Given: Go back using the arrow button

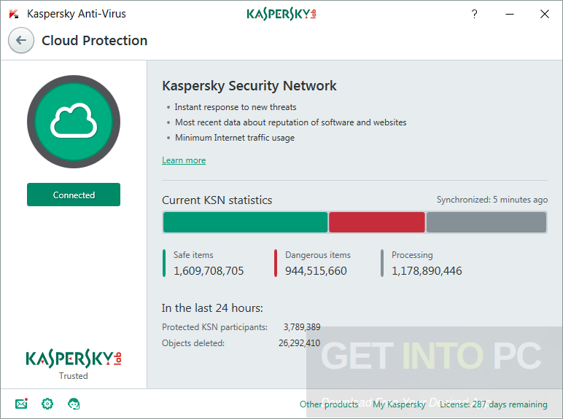Looking at the screenshot, I should tap(21, 40).
